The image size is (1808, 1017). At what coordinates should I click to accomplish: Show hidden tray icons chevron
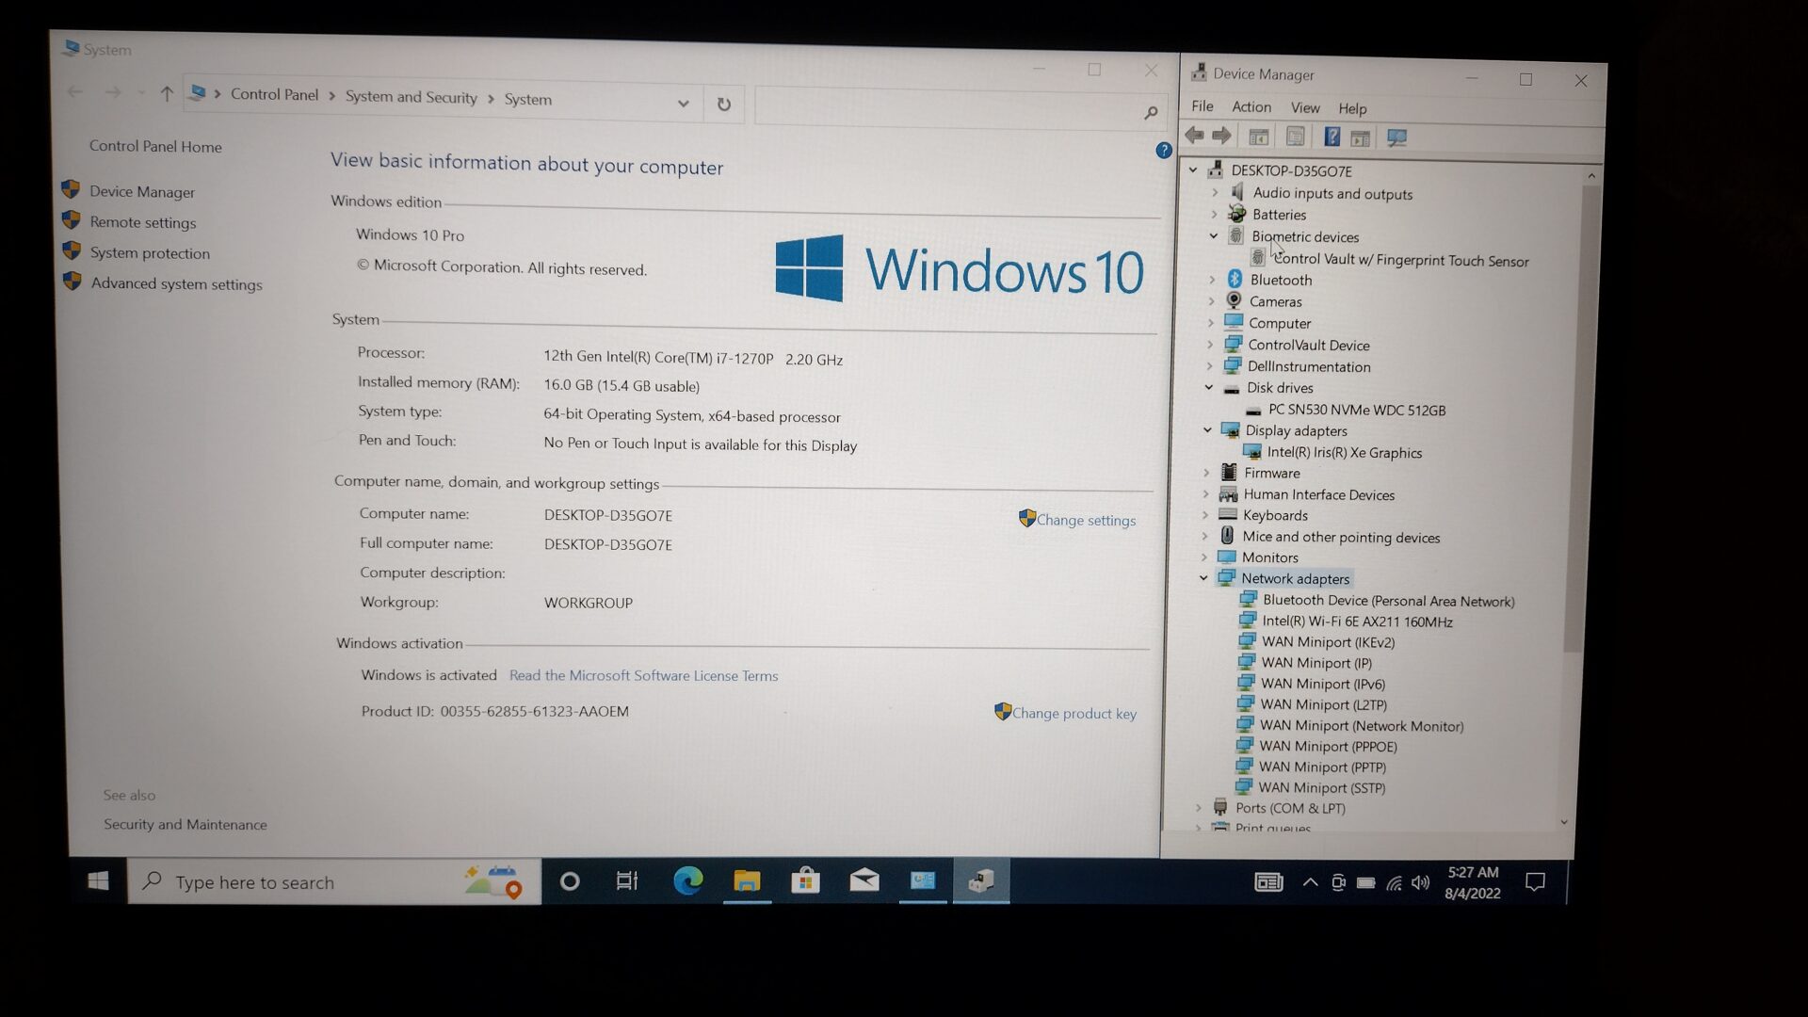click(1310, 882)
